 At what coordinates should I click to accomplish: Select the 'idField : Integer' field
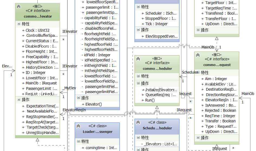click(x=96, y=55)
